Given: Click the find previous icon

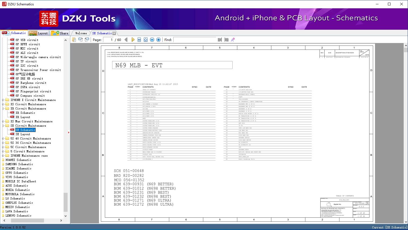Looking at the screenshot, I should tap(220, 40).
